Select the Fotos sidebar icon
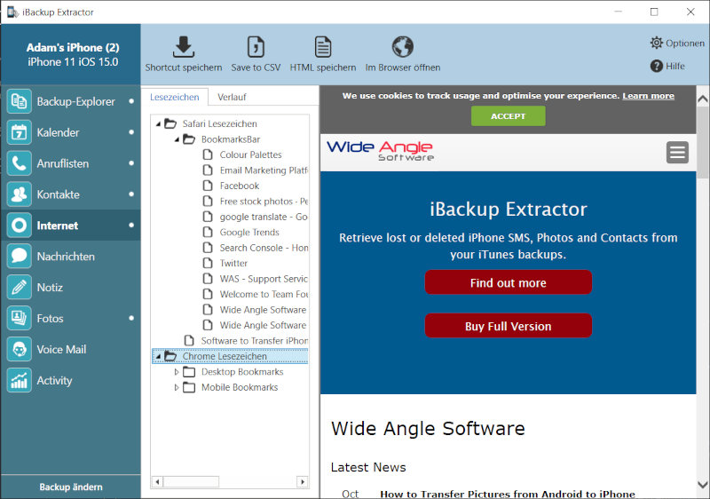This screenshot has height=499, width=710. 19,318
